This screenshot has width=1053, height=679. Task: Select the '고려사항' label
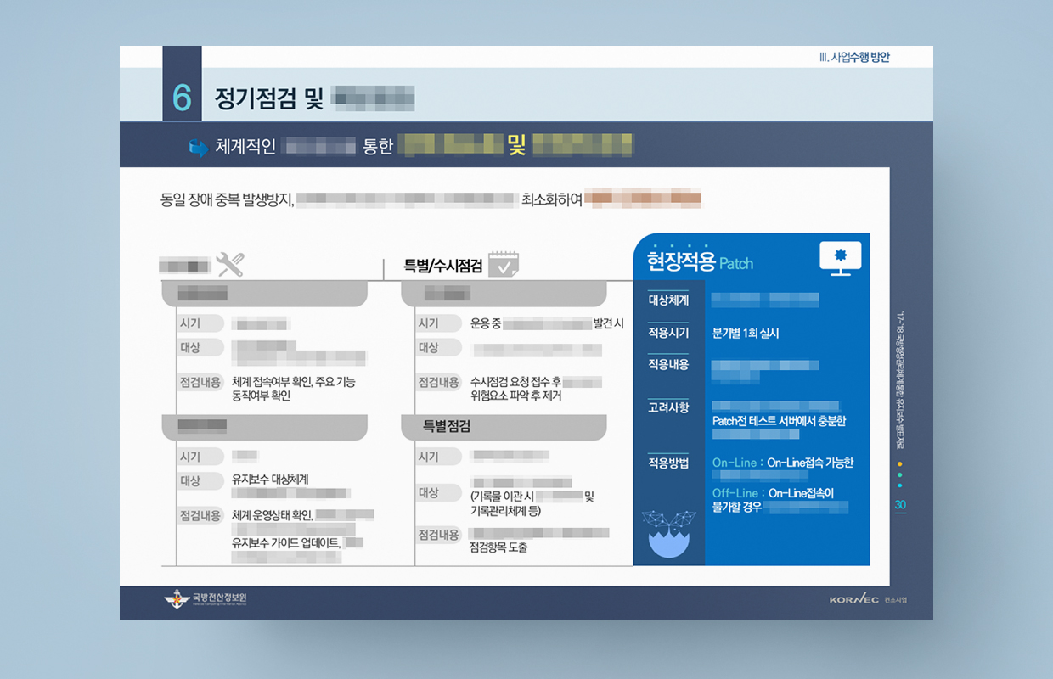668,407
